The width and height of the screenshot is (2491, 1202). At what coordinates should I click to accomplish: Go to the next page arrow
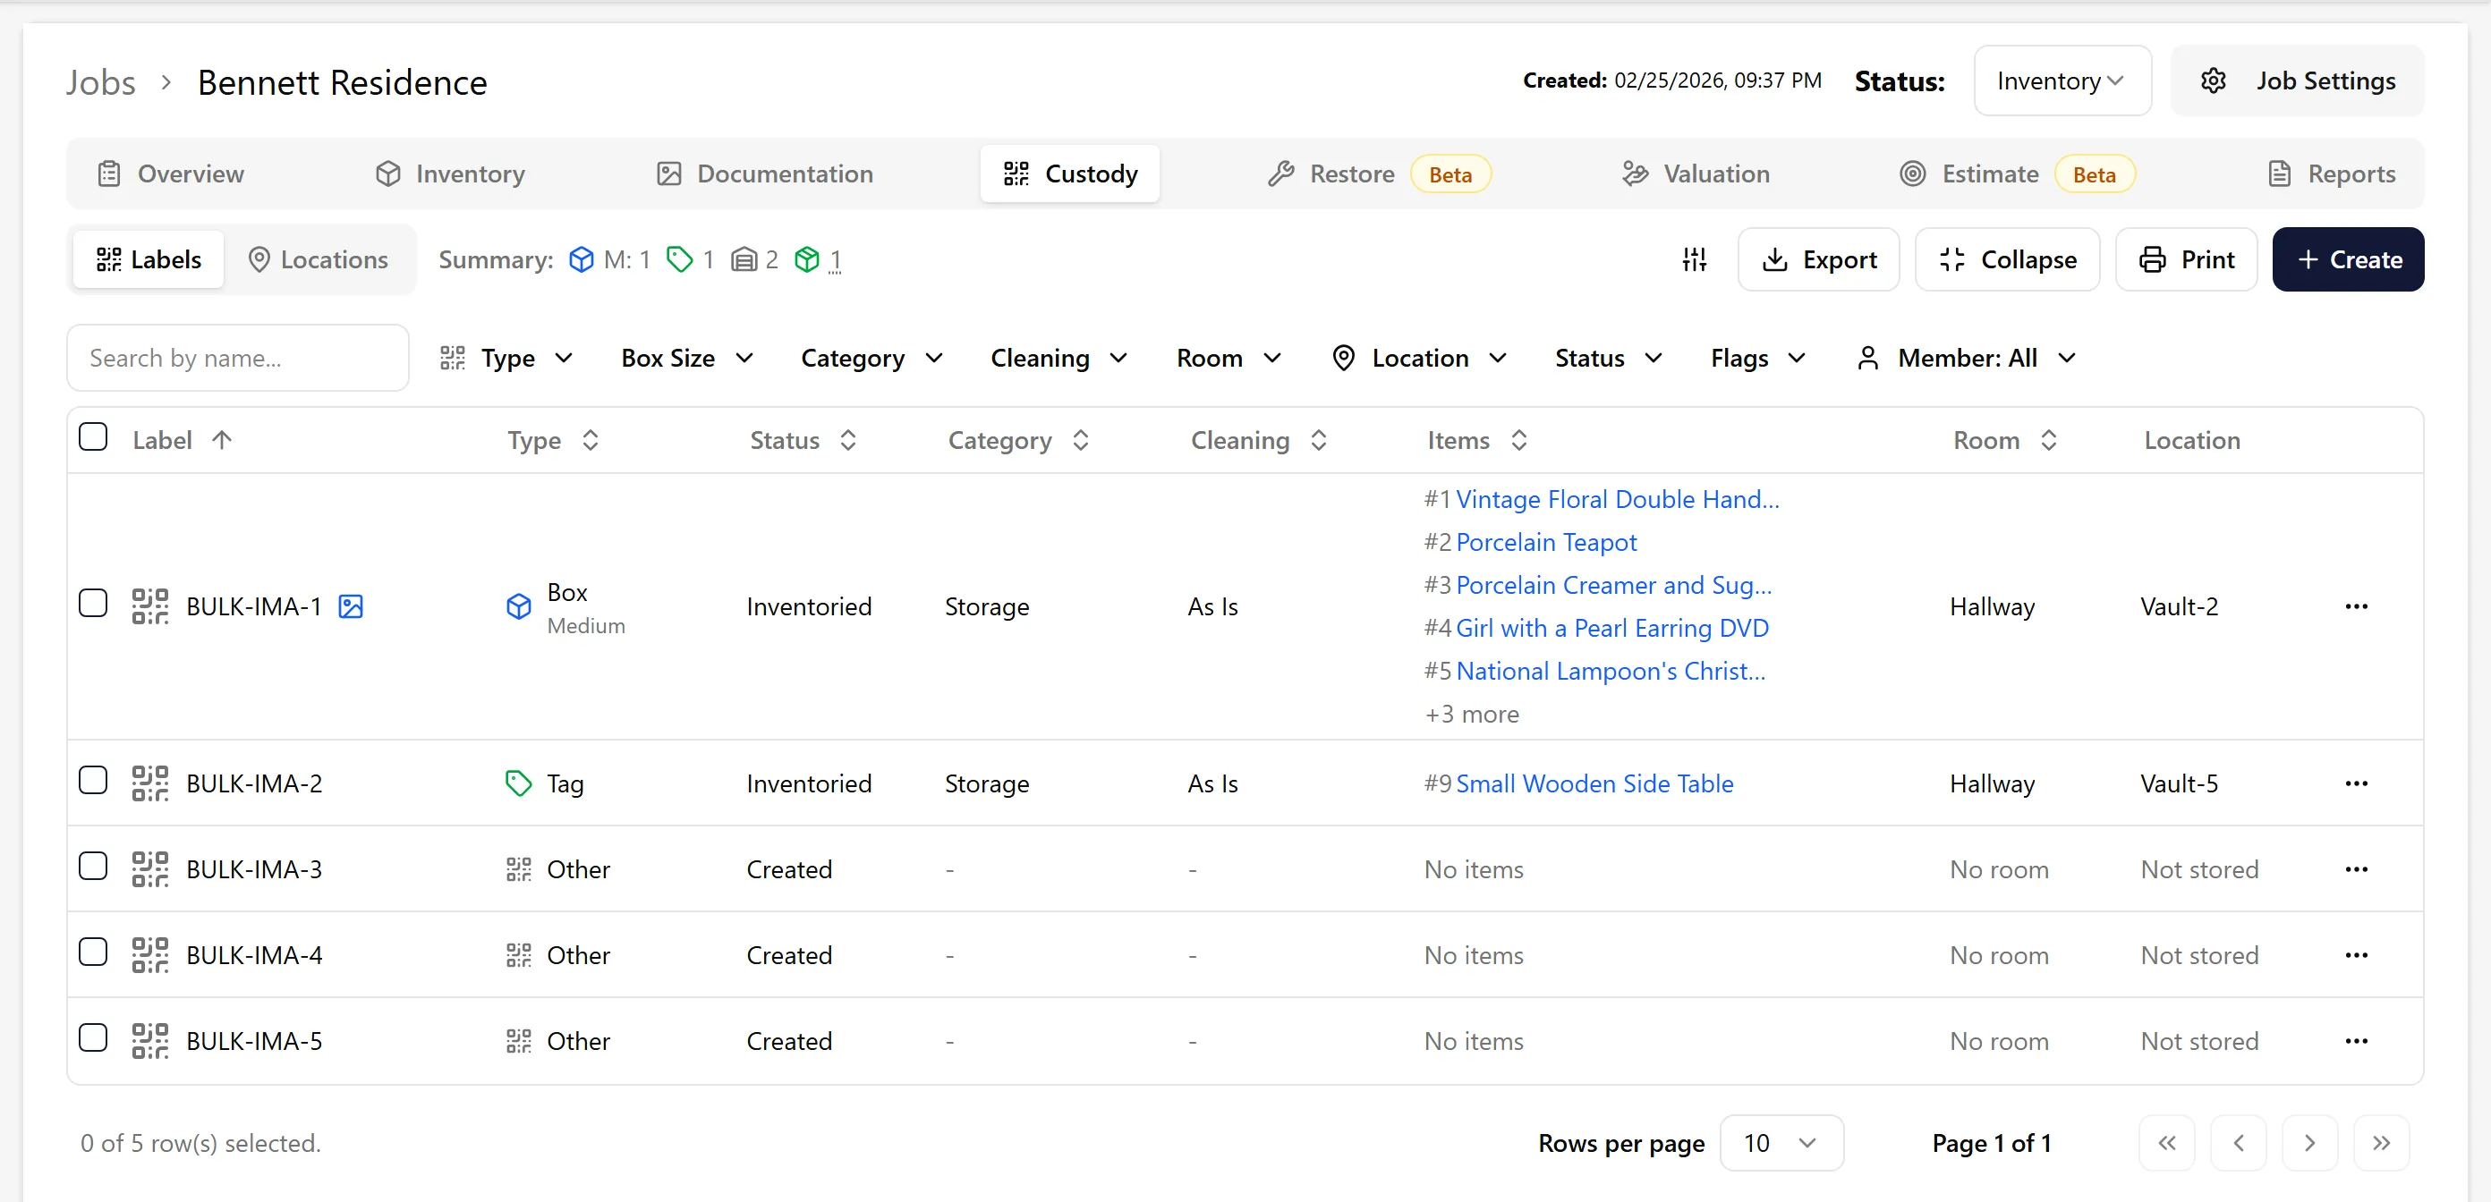[x=2309, y=1144]
